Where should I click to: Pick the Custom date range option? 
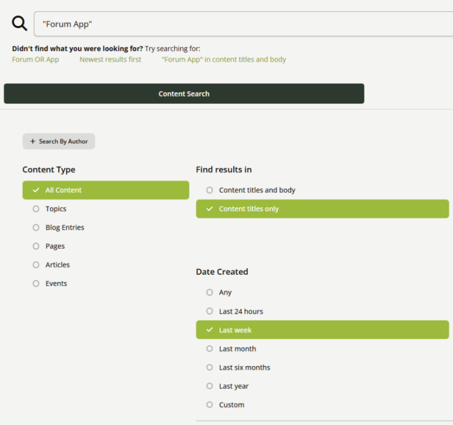(231, 405)
